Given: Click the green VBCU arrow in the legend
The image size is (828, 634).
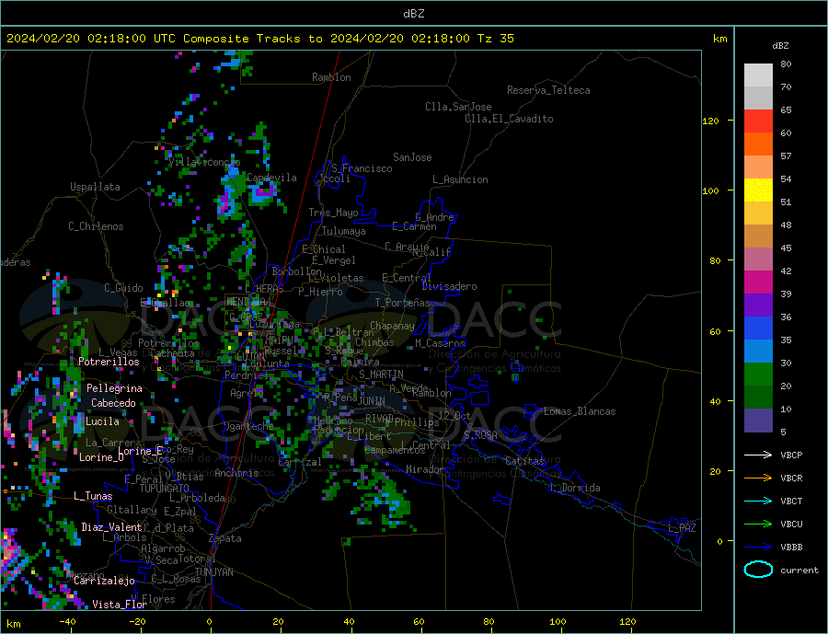Looking at the screenshot, I should pyautogui.click(x=758, y=524).
